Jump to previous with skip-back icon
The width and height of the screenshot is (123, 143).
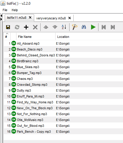(x=104, y=27)
